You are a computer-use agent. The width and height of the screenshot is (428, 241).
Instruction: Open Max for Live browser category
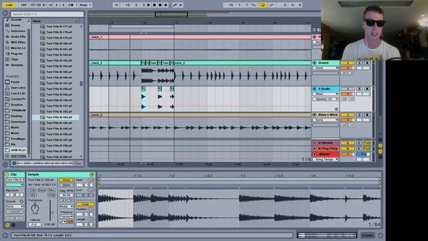coord(18,48)
